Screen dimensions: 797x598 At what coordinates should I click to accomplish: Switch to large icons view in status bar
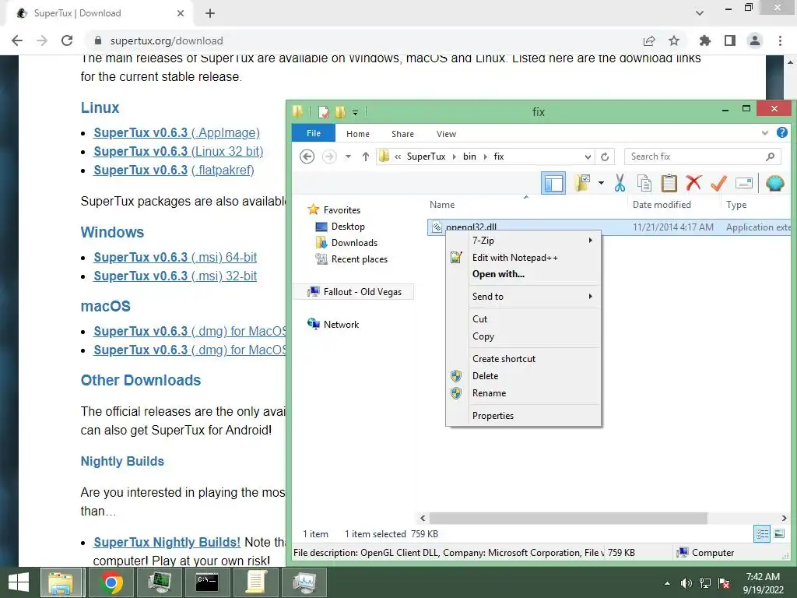[778, 533]
